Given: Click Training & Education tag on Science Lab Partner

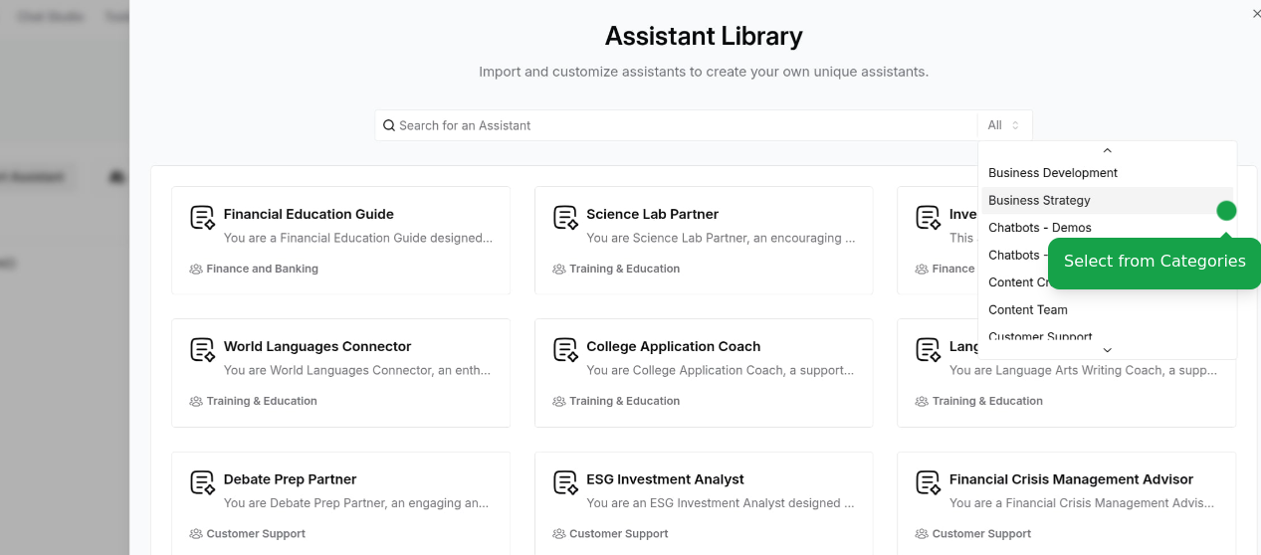Looking at the screenshot, I should pos(625,269).
